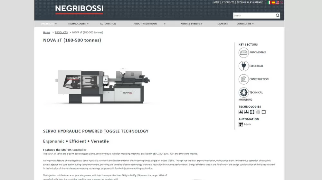322x180 pixels.
Task: Go to HOME top link
Action: [216, 2]
